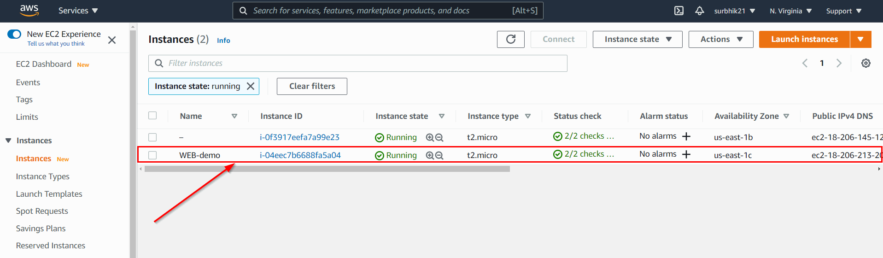Focus the top services search box
883x258 pixels.
pos(388,11)
